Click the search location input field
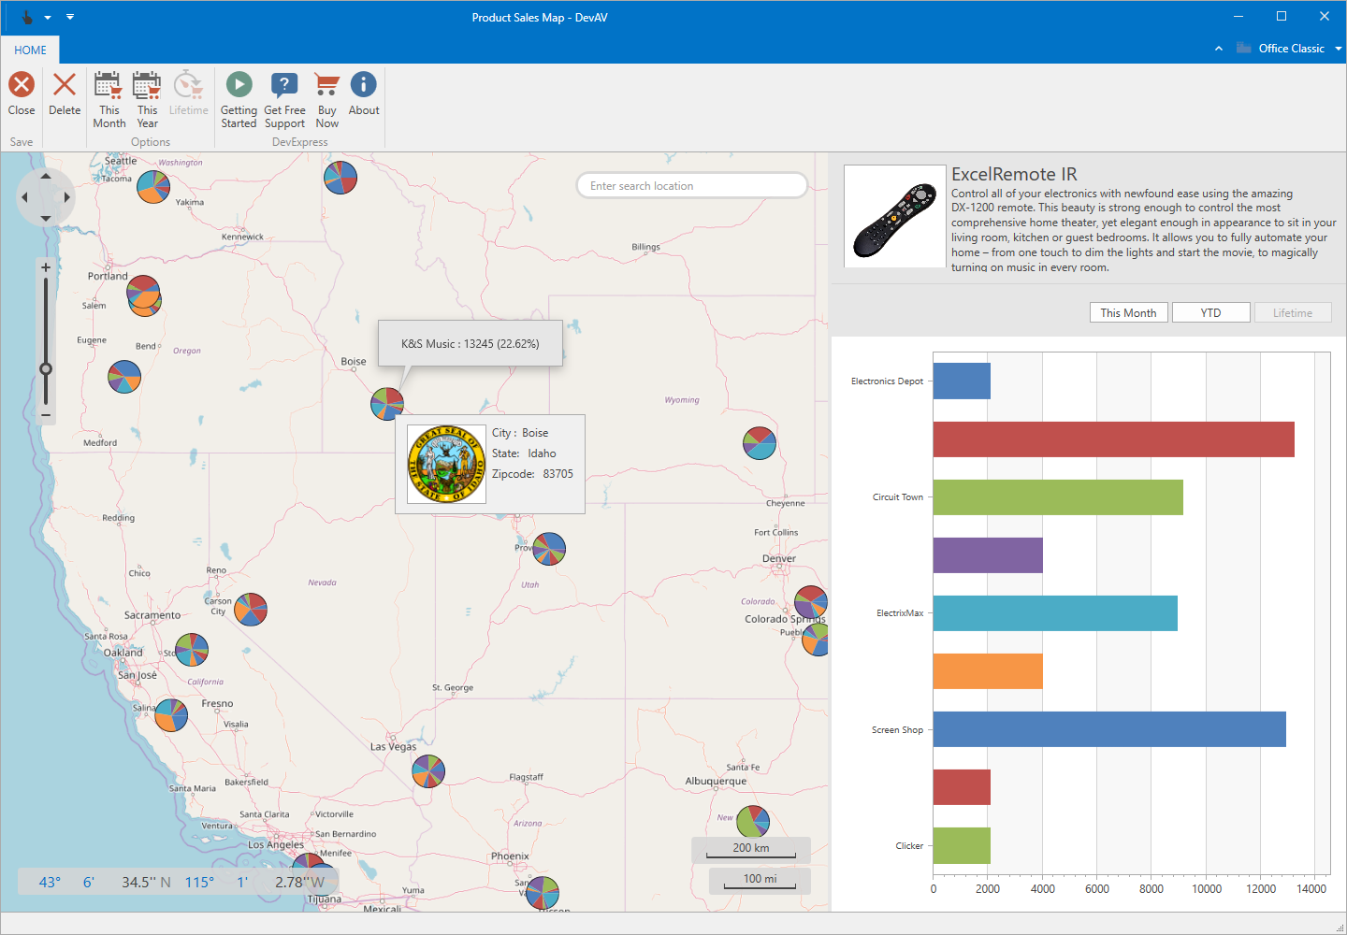Viewport: 1347px width, 935px height. coord(692,186)
